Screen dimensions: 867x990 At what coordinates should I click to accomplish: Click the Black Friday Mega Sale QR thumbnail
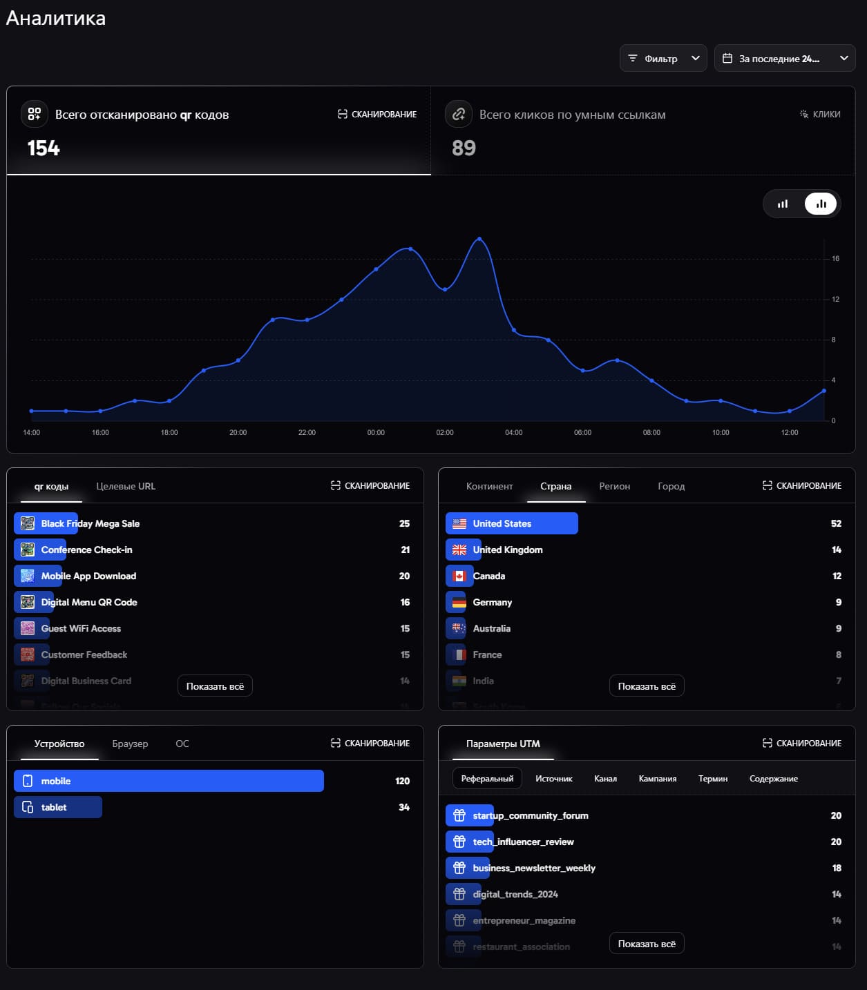(28, 523)
